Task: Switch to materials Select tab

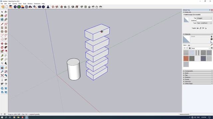Action: (x=185, y=45)
